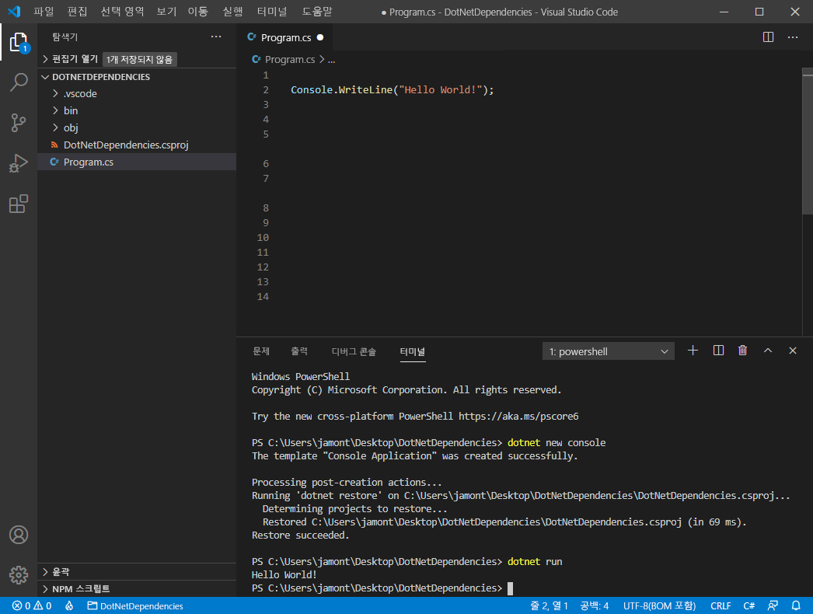Split the terminal panel icon
This screenshot has height=614, width=813.
point(717,351)
